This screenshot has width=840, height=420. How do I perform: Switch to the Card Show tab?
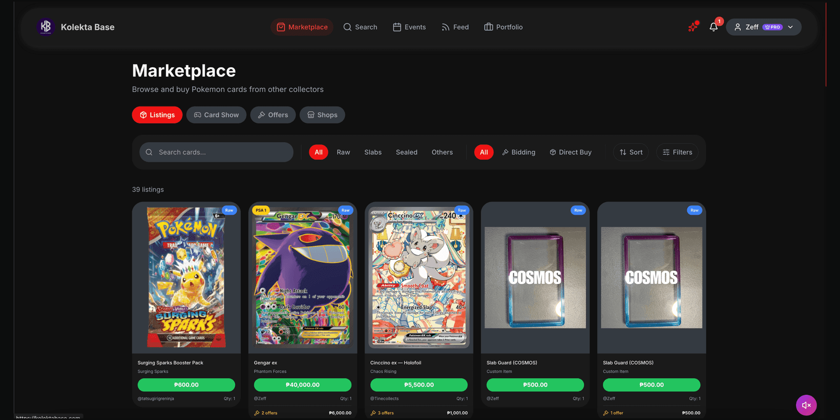tap(216, 115)
